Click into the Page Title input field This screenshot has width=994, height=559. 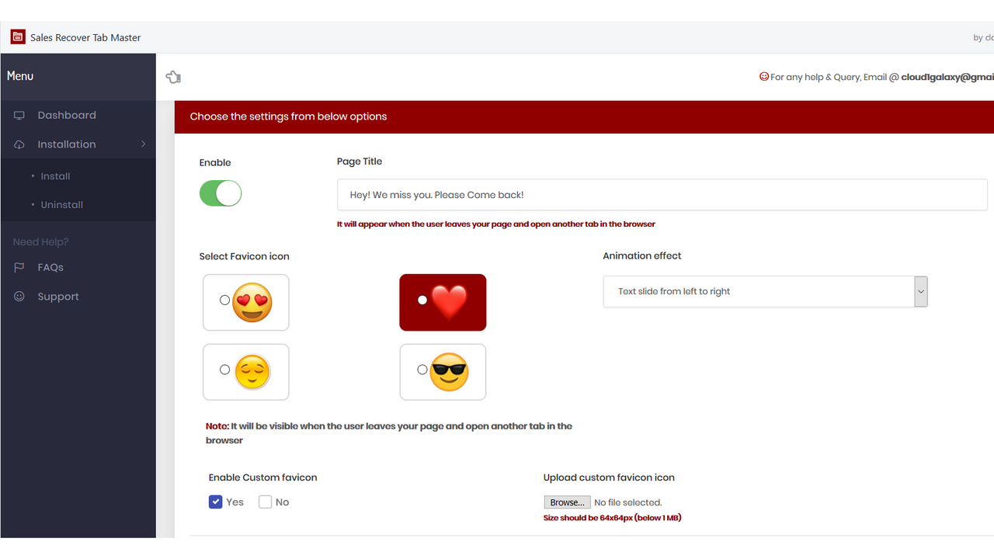coord(662,195)
